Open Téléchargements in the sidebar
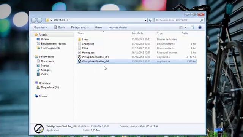The width and height of the screenshot is (243, 137). (x=50, y=48)
